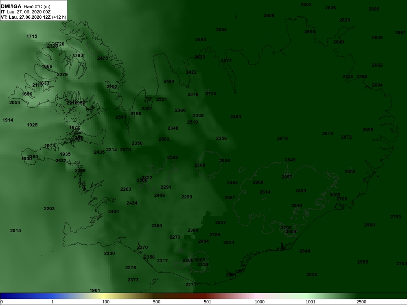Click the map value 2279
407x305 pixels.
coord(62,75)
